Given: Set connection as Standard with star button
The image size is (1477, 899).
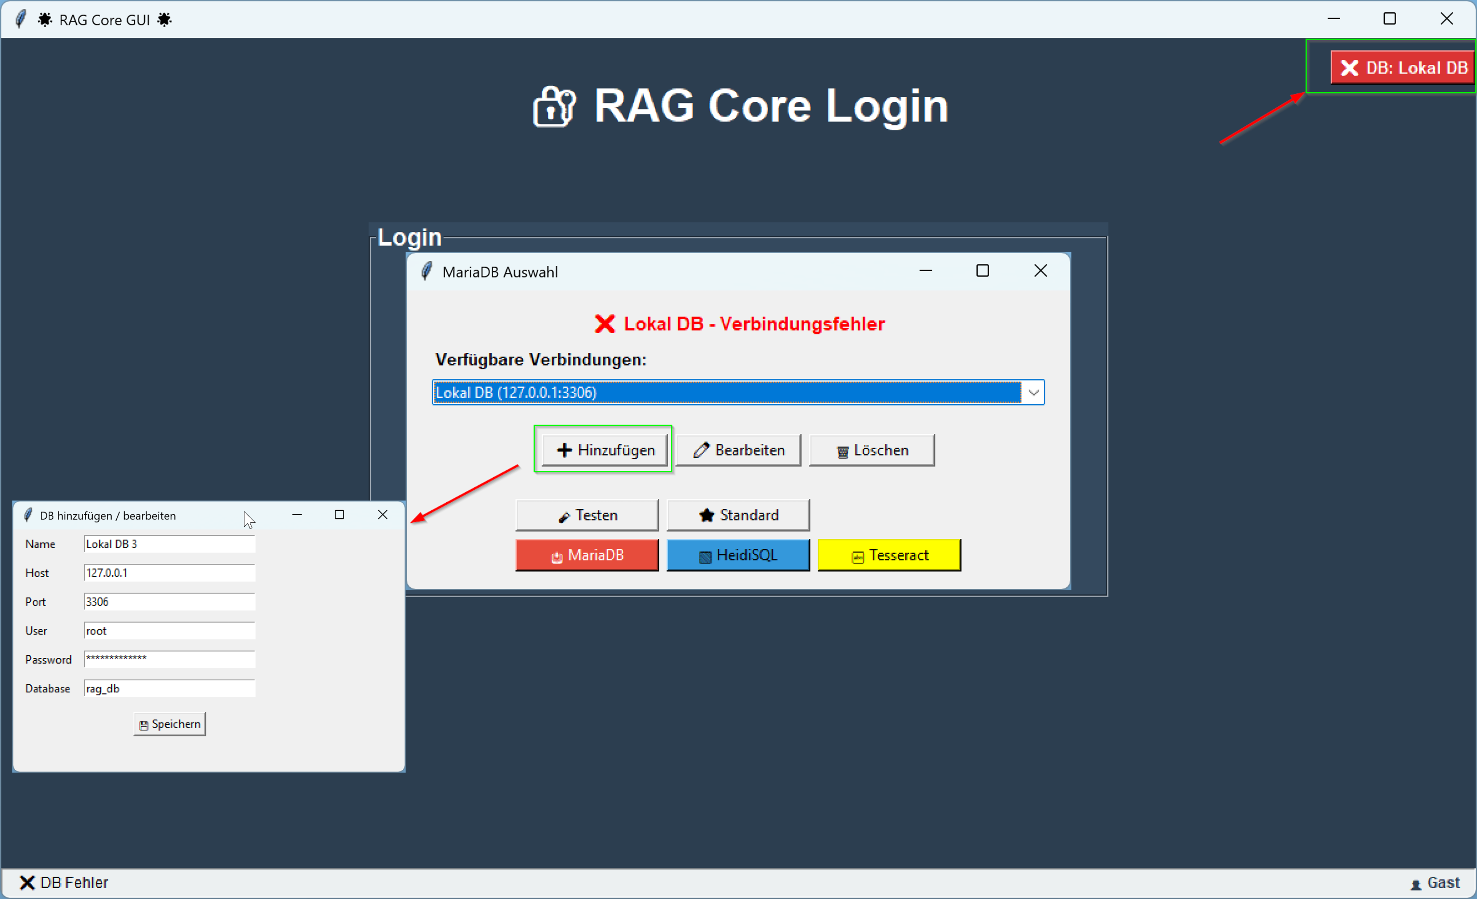Looking at the screenshot, I should tap(738, 515).
